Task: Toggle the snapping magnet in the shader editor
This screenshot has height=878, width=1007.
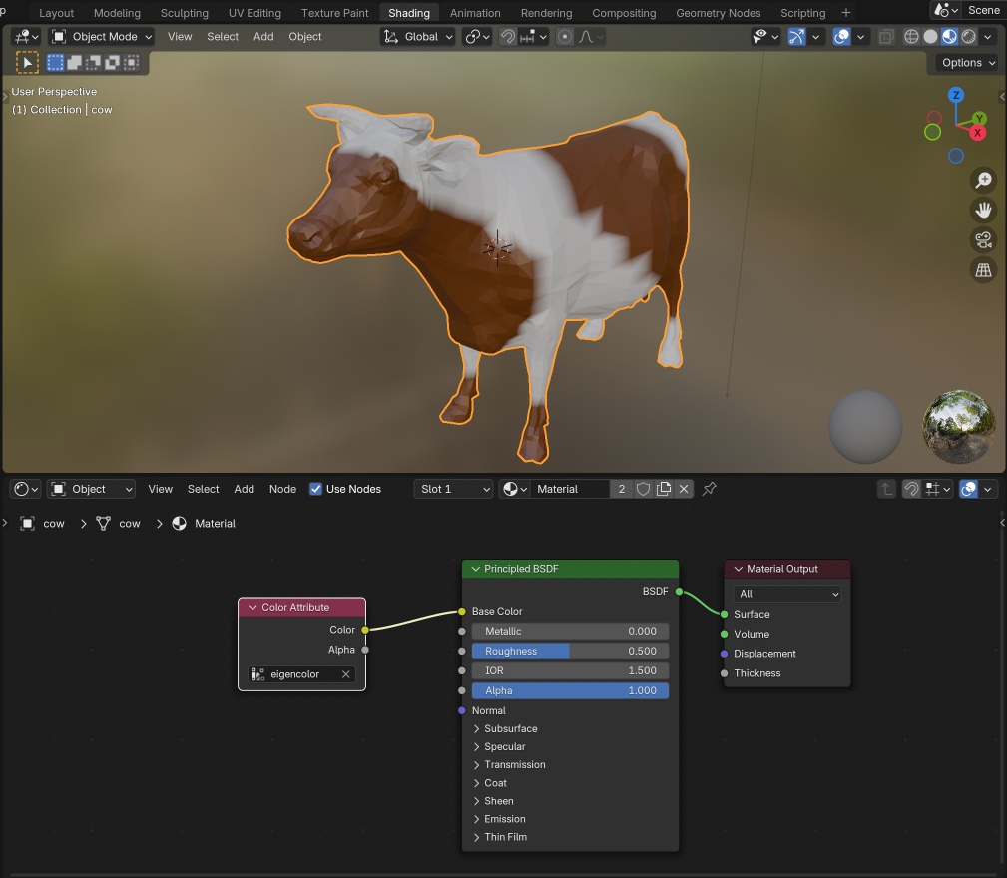Action: pos(911,489)
